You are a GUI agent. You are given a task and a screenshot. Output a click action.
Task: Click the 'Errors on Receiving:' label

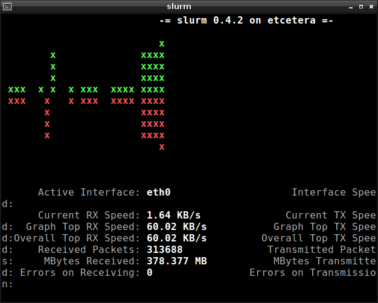point(80,273)
